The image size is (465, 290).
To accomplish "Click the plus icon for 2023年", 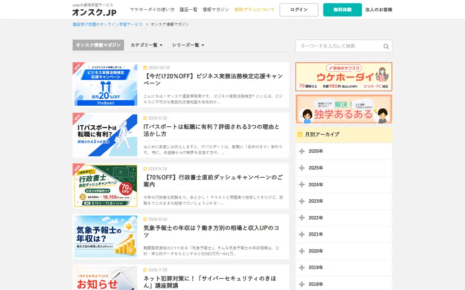I will 302,201.
